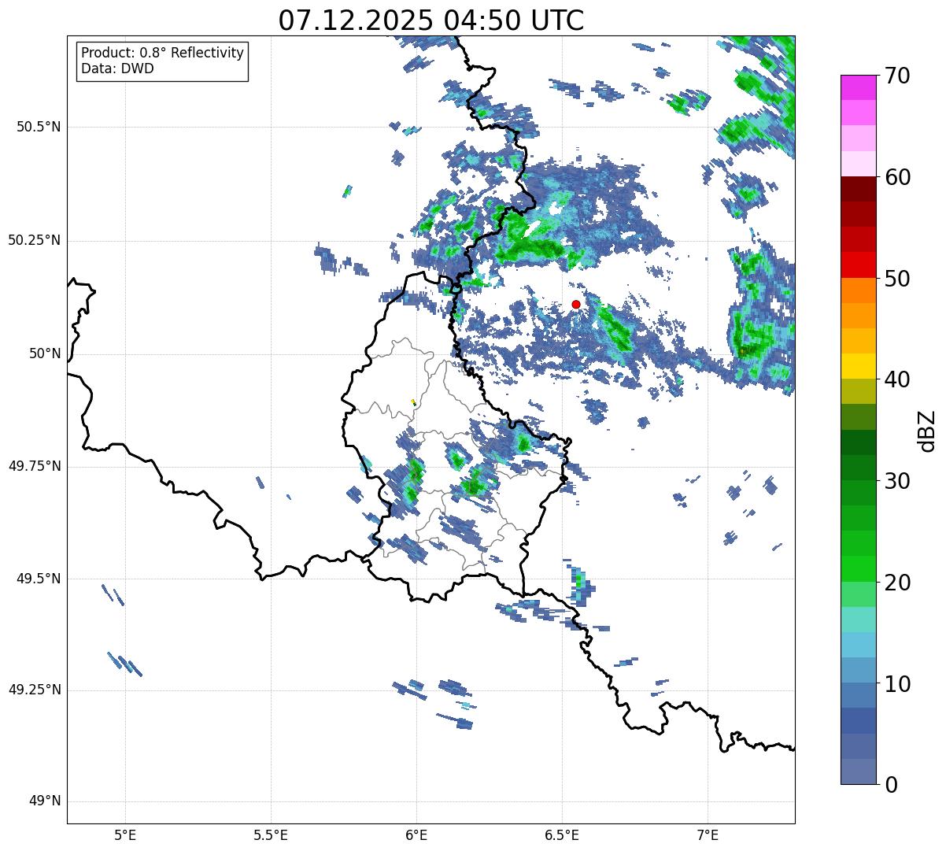
Task: Click the 49.25°N latitude label
Action: [34, 690]
